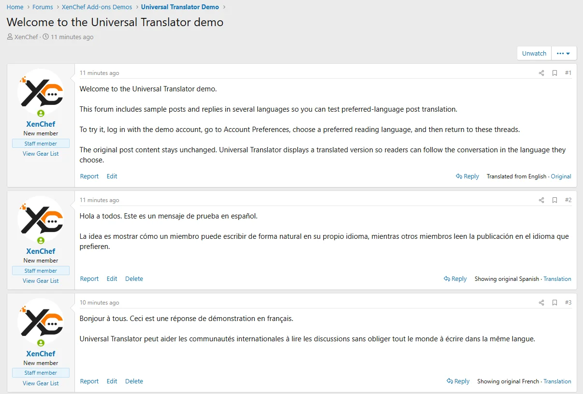This screenshot has height=394, width=583.
Task: View Gear List on the French post
Action: point(41,383)
